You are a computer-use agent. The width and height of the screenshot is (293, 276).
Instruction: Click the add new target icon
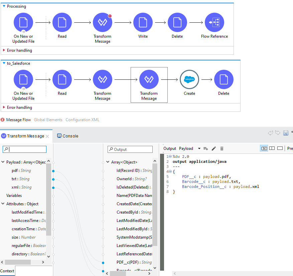point(206,149)
